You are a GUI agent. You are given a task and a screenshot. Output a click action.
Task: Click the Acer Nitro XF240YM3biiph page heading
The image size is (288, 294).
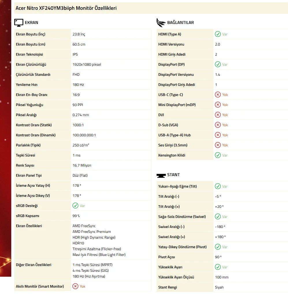66,8
